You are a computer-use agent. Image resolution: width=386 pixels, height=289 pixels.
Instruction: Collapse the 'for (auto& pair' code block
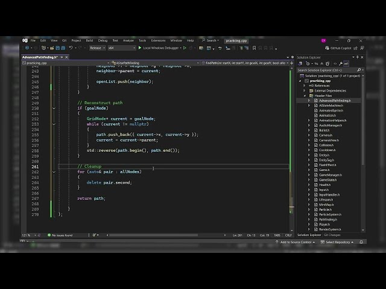(x=54, y=172)
